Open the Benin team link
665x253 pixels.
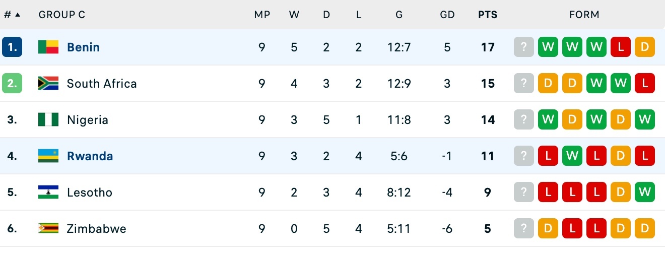[83, 47]
